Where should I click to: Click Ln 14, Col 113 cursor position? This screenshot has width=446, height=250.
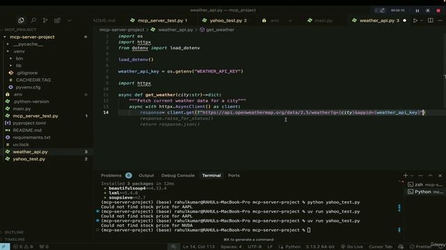199,247
